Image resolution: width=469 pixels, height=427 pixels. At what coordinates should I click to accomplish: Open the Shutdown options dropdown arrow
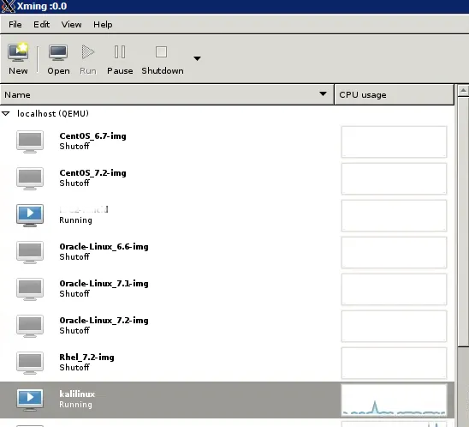coord(197,58)
